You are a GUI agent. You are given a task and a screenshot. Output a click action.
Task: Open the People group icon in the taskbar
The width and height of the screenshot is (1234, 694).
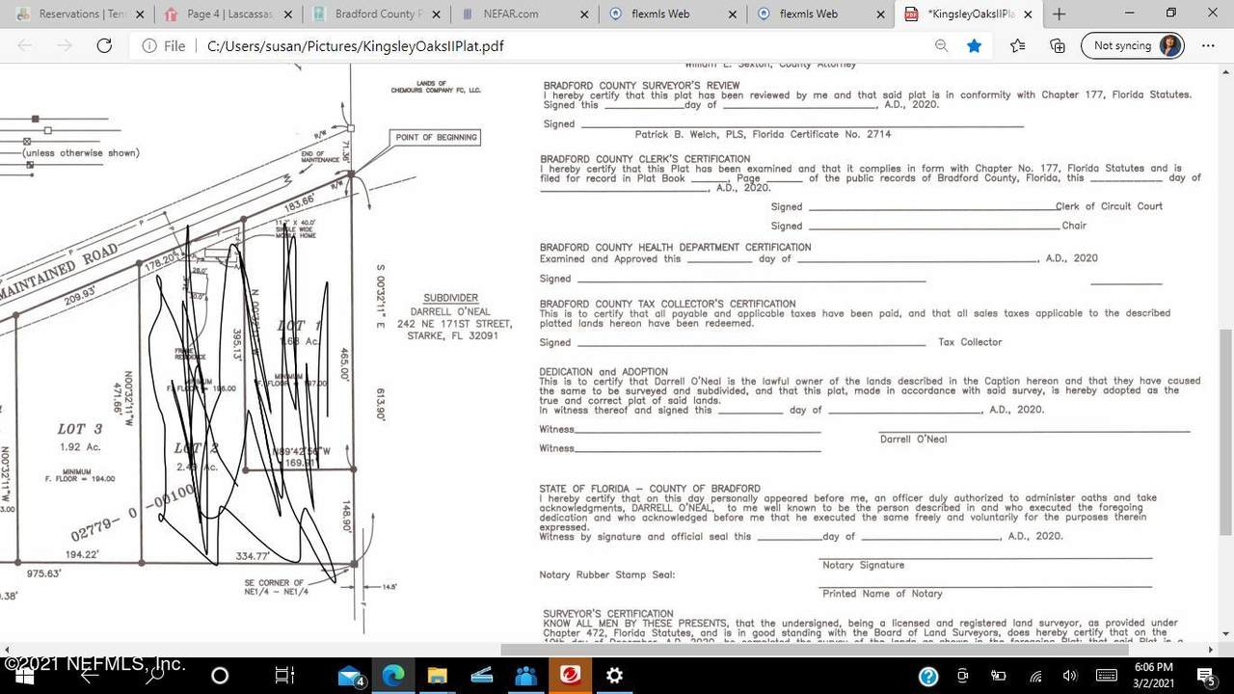click(x=525, y=675)
